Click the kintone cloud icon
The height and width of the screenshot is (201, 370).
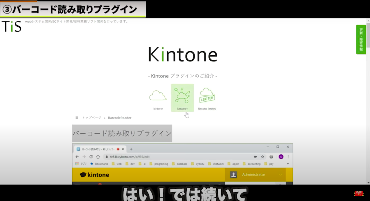coord(158,96)
